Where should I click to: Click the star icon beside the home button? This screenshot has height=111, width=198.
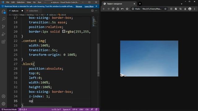click(x=127, y=9)
